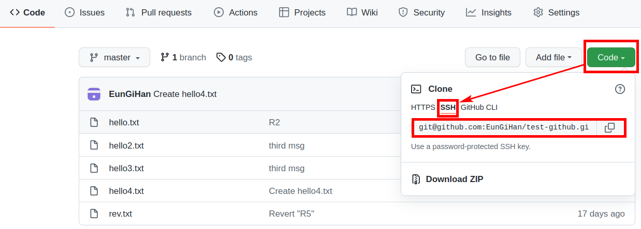Open the Pull requests tab
This screenshot has width=641, height=229.
point(159,12)
